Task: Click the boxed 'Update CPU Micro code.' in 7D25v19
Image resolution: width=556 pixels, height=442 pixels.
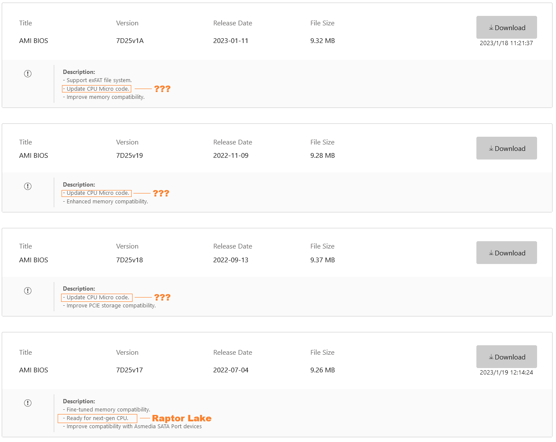Action: pos(96,193)
